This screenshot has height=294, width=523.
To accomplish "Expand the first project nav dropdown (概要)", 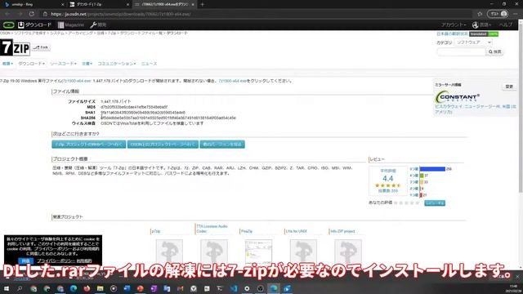I will (7, 64).
